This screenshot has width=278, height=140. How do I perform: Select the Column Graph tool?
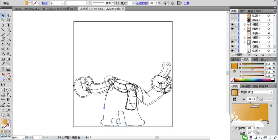[8, 69]
